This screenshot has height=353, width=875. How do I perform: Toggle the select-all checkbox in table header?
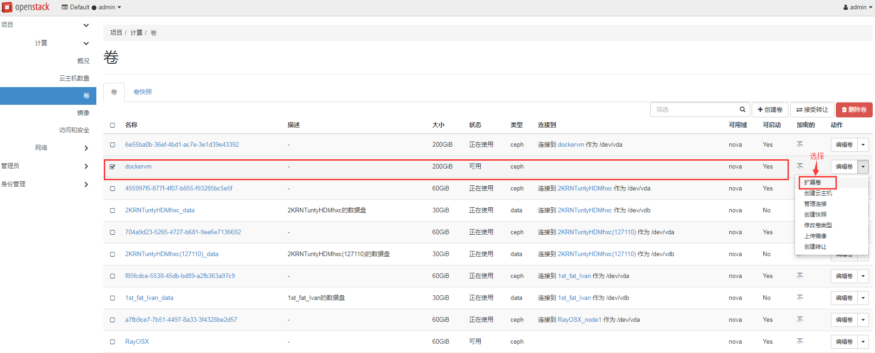[113, 125]
